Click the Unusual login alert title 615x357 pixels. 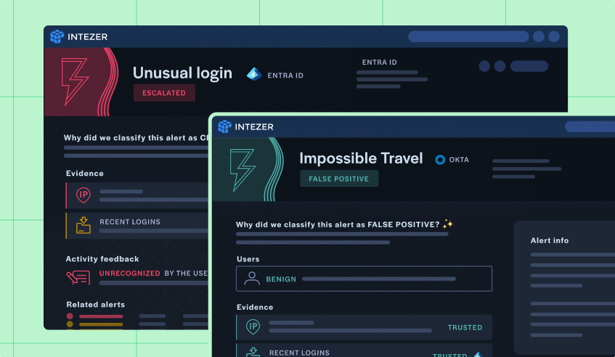(x=182, y=73)
